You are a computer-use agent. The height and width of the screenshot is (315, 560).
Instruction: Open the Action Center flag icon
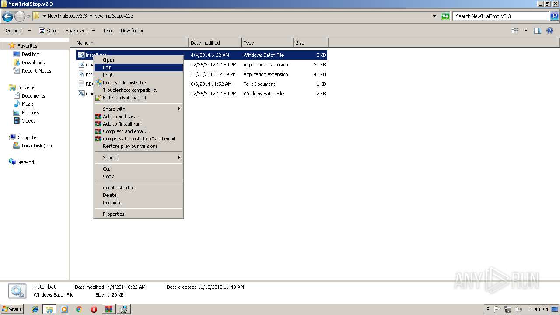click(498, 309)
